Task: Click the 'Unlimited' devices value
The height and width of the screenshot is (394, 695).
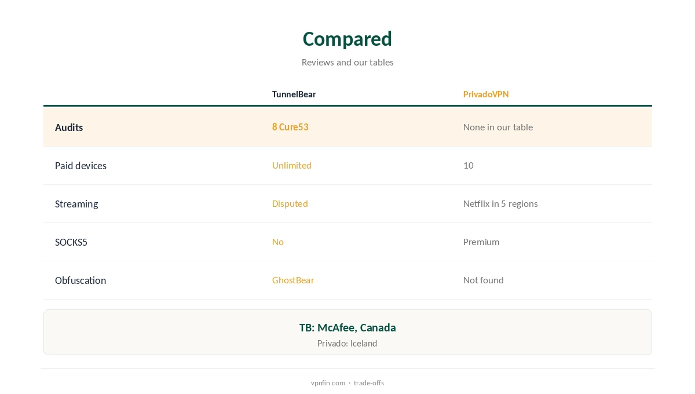Action: point(292,165)
